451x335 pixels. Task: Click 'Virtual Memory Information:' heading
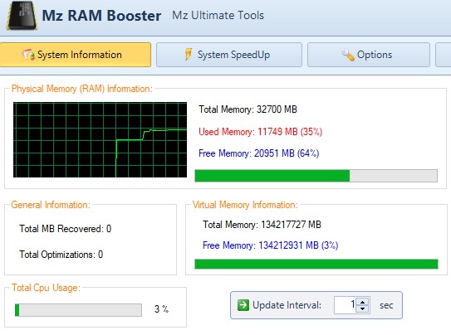click(245, 205)
